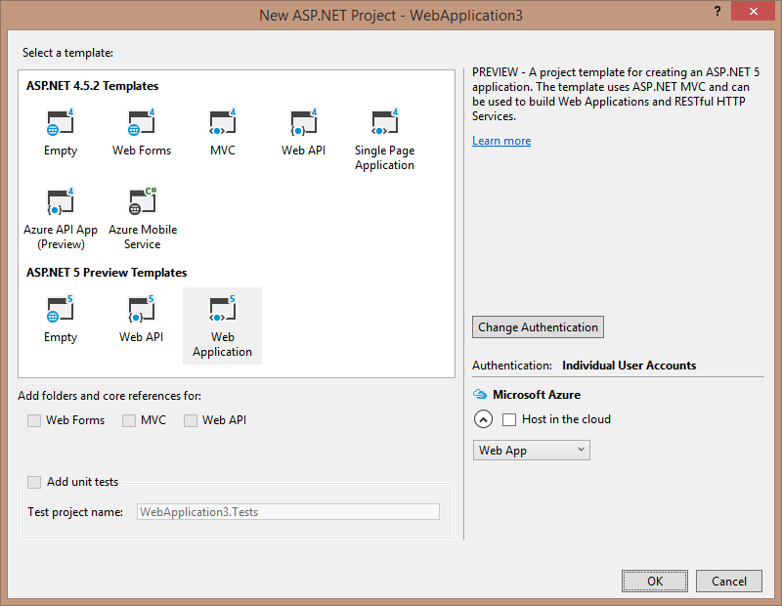This screenshot has width=782, height=606.
Task: Pick the ASP.NET 5 Preview Empty template icon
Action: [61, 309]
